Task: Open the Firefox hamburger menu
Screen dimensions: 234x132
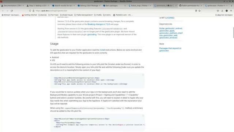Action: point(231,11)
